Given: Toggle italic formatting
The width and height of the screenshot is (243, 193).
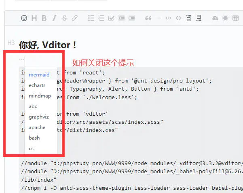Looking at the screenshot, I should [55, 18].
